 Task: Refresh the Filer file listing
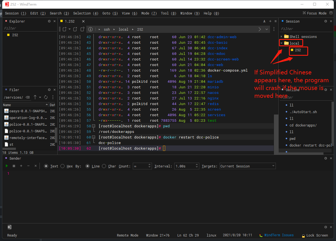[x=46, y=97]
